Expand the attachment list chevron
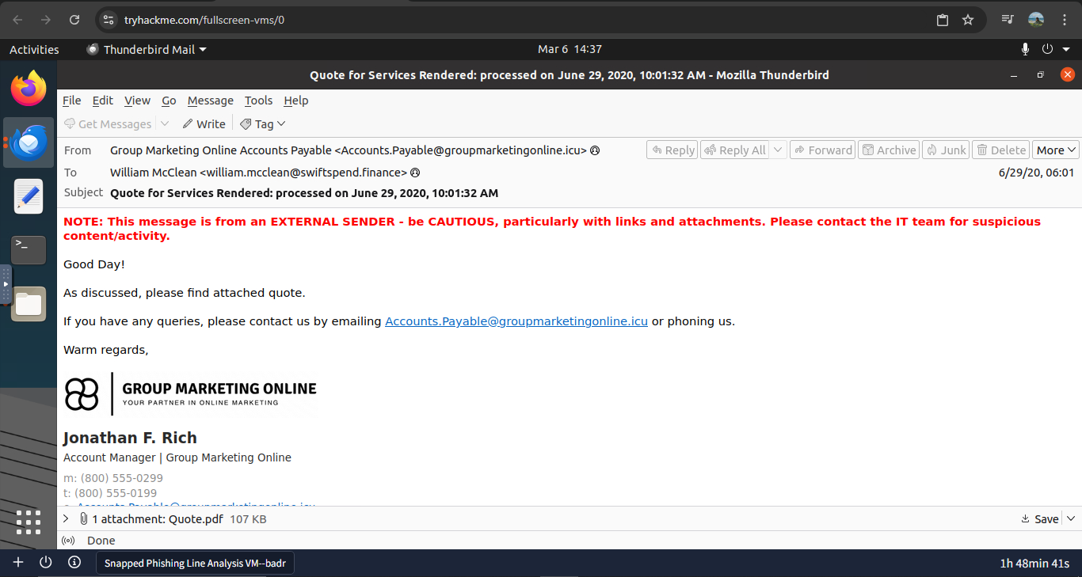This screenshot has width=1082, height=577. pyautogui.click(x=66, y=518)
